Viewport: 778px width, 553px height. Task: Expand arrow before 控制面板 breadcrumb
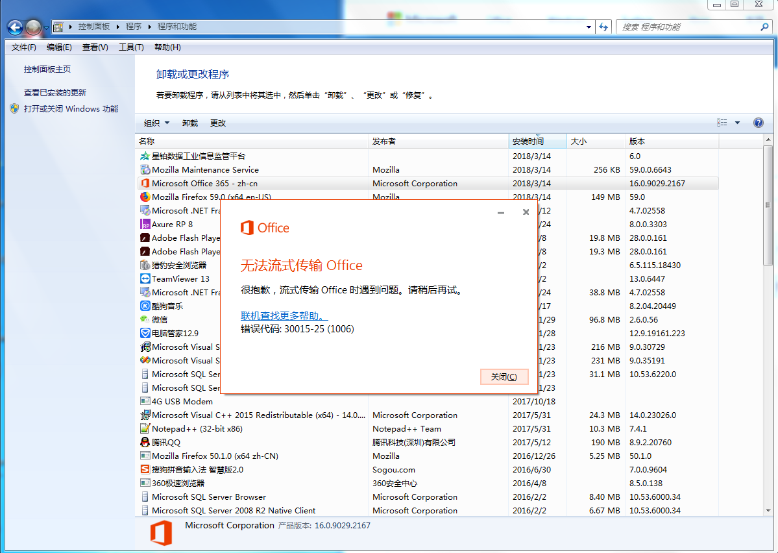click(71, 27)
